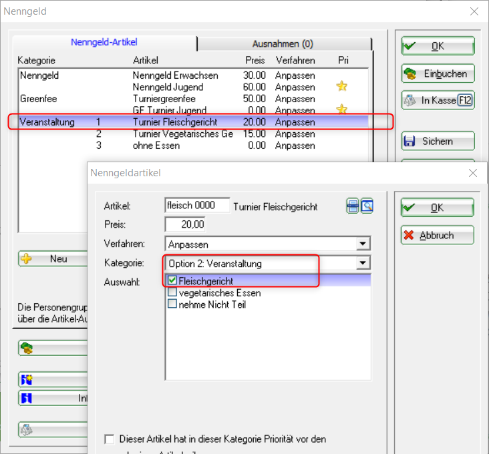This screenshot has width=489, height=454.
Task: Switch to the Ausnahmen (0) tab
Action: (x=283, y=44)
